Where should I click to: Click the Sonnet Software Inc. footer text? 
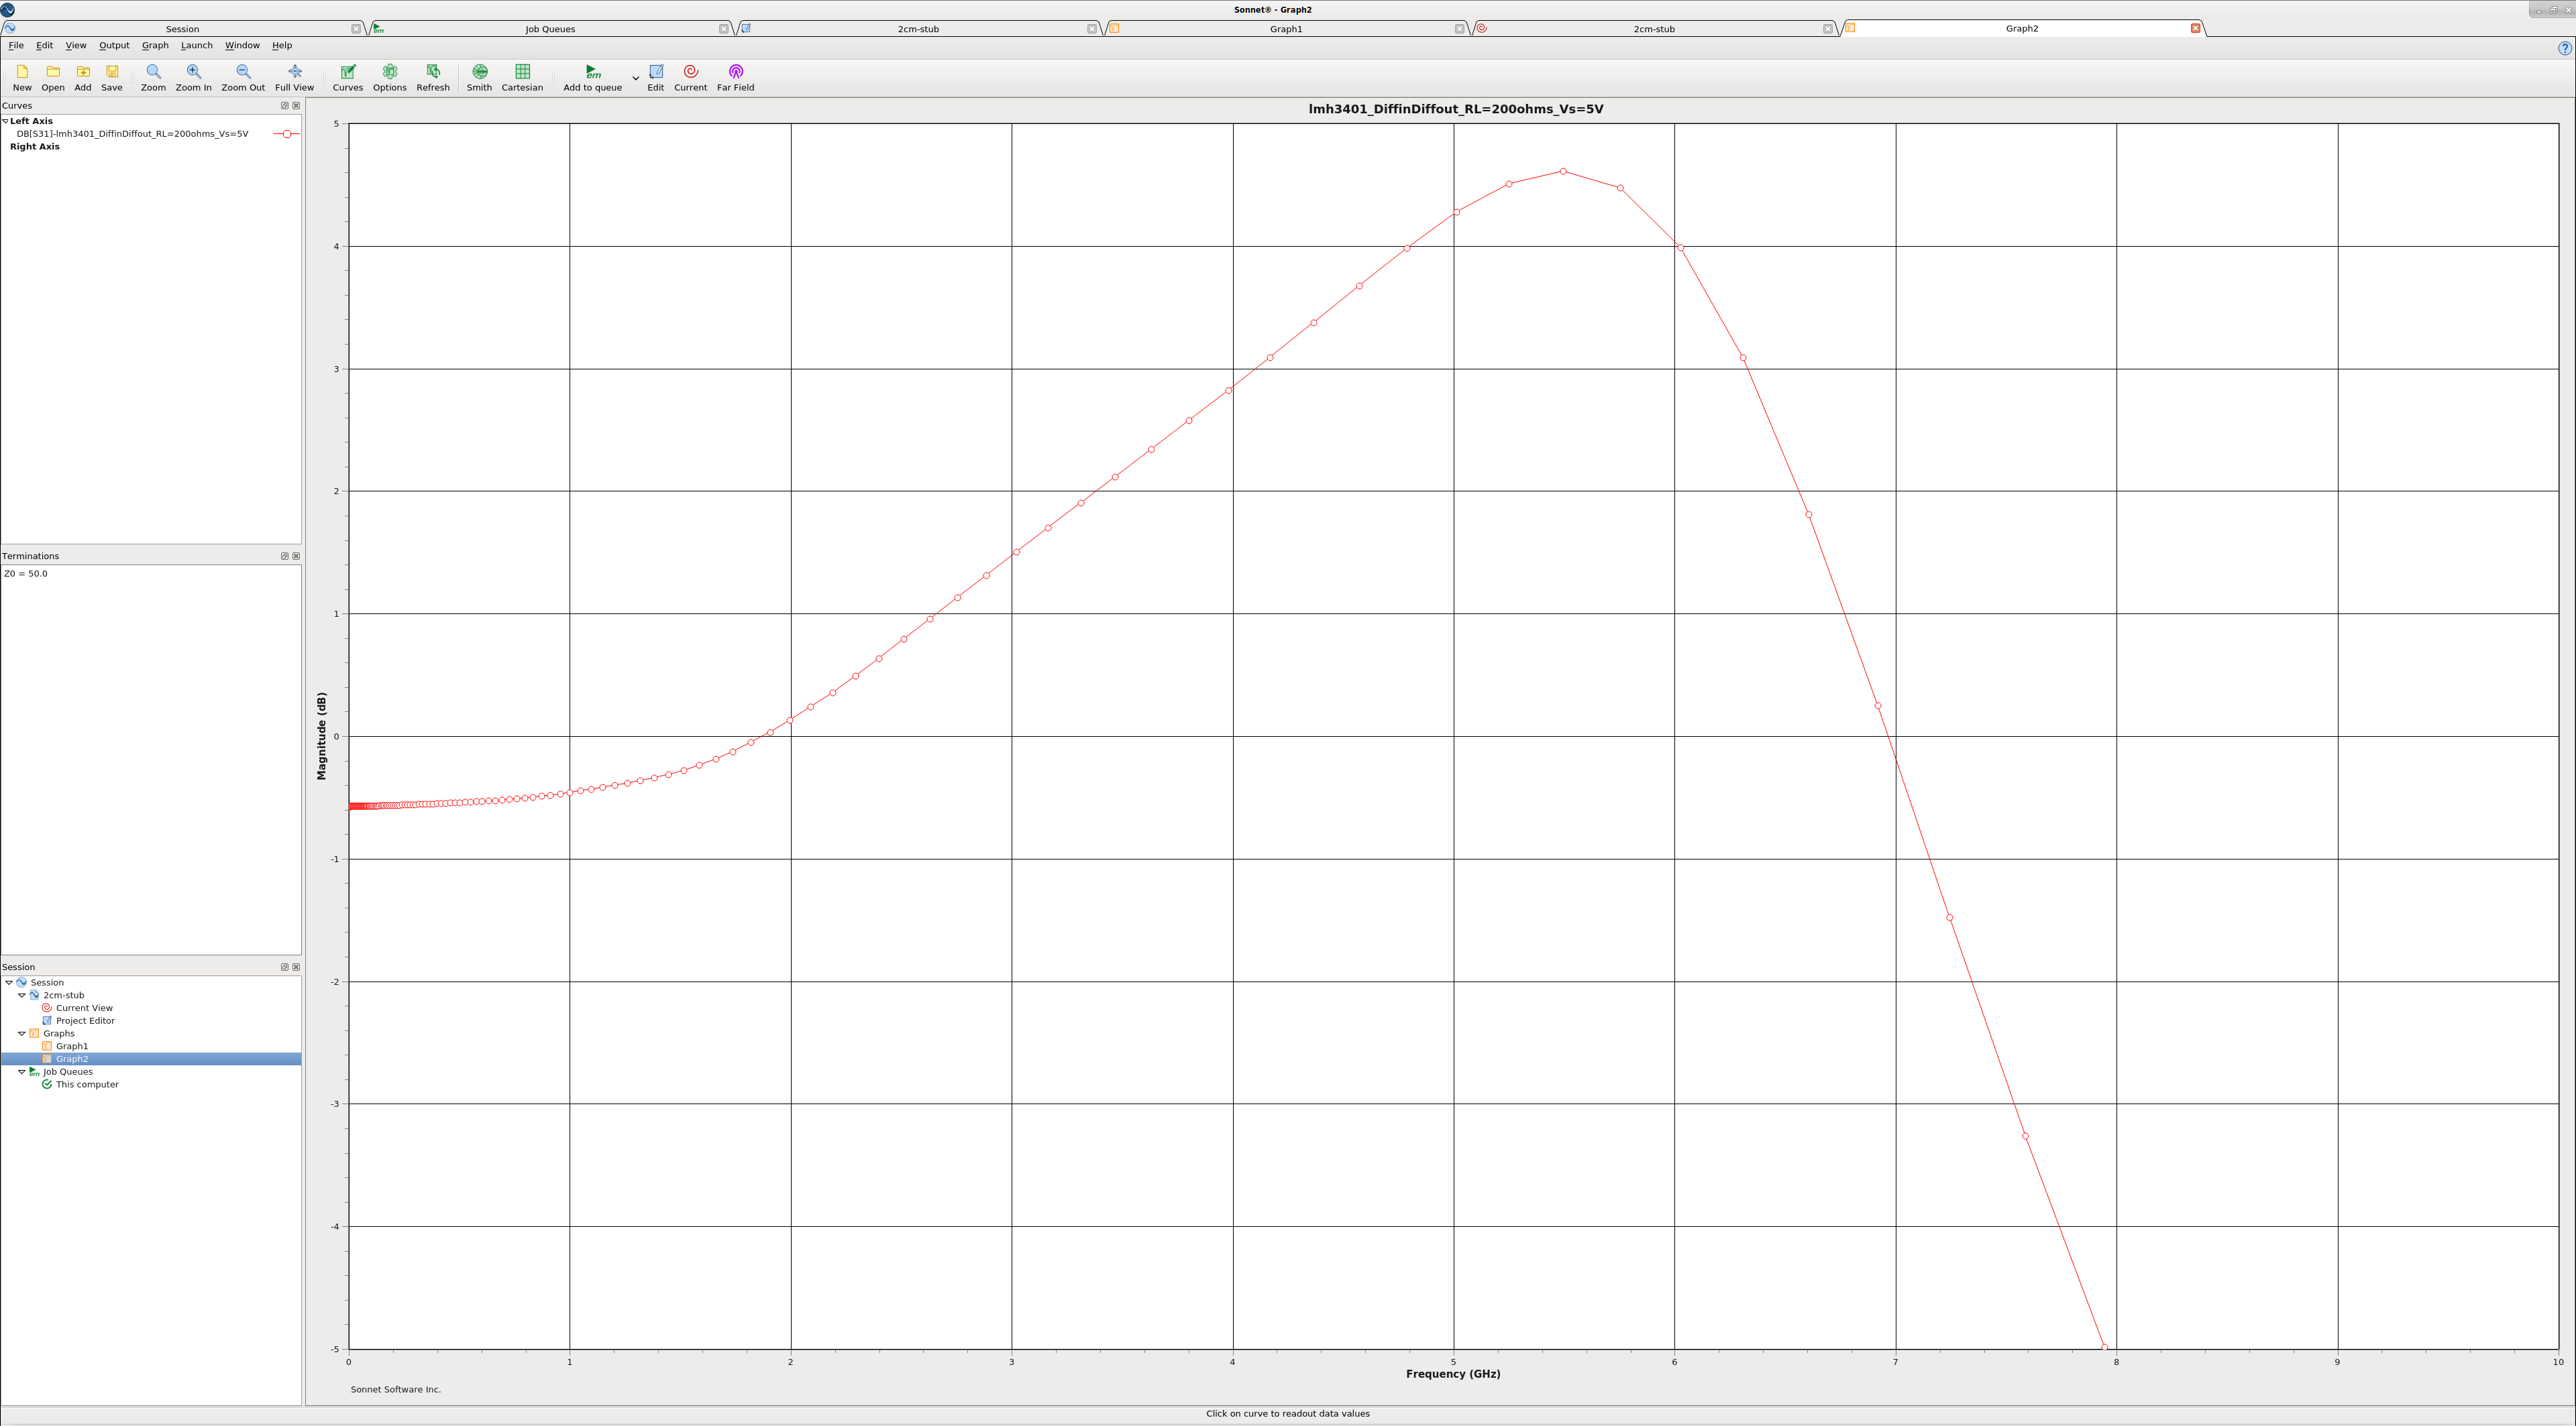[395, 1390]
